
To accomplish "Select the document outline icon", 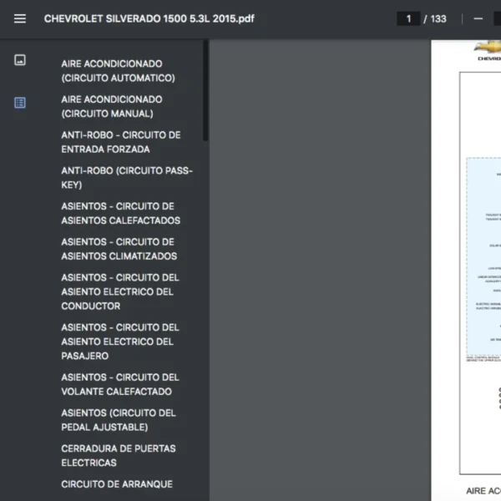I will (20, 103).
